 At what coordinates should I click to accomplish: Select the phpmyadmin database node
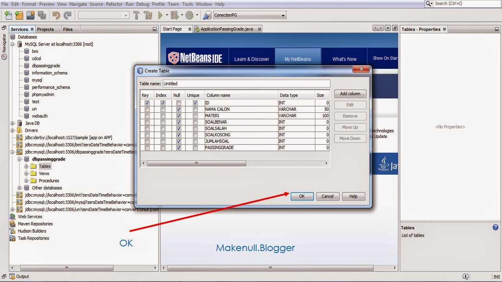[x=43, y=94]
